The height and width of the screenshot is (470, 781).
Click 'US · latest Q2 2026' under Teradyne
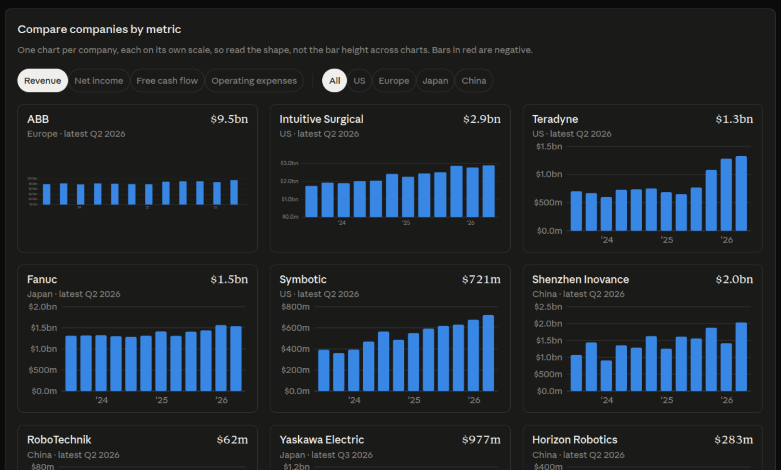pyautogui.click(x=572, y=134)
